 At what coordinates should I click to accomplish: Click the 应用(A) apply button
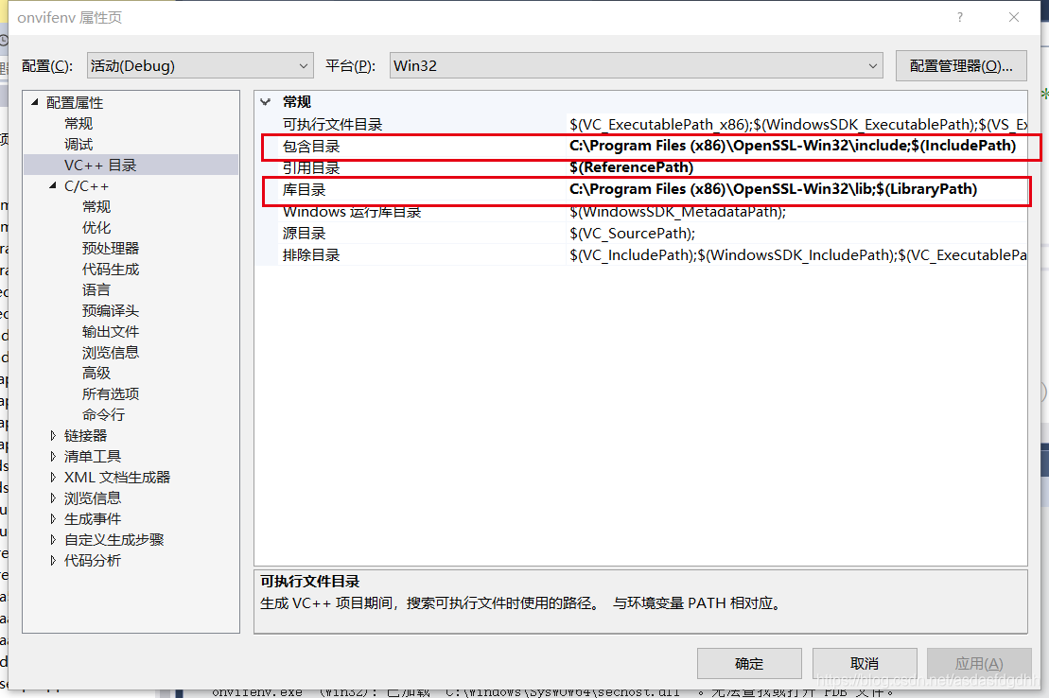[x=981, y=663]
